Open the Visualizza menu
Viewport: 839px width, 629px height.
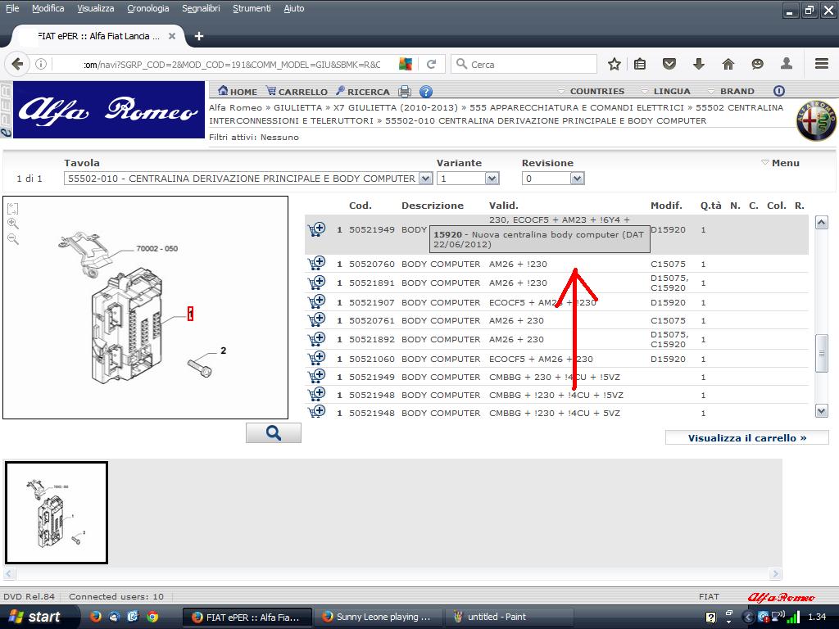tap(95, 8)
